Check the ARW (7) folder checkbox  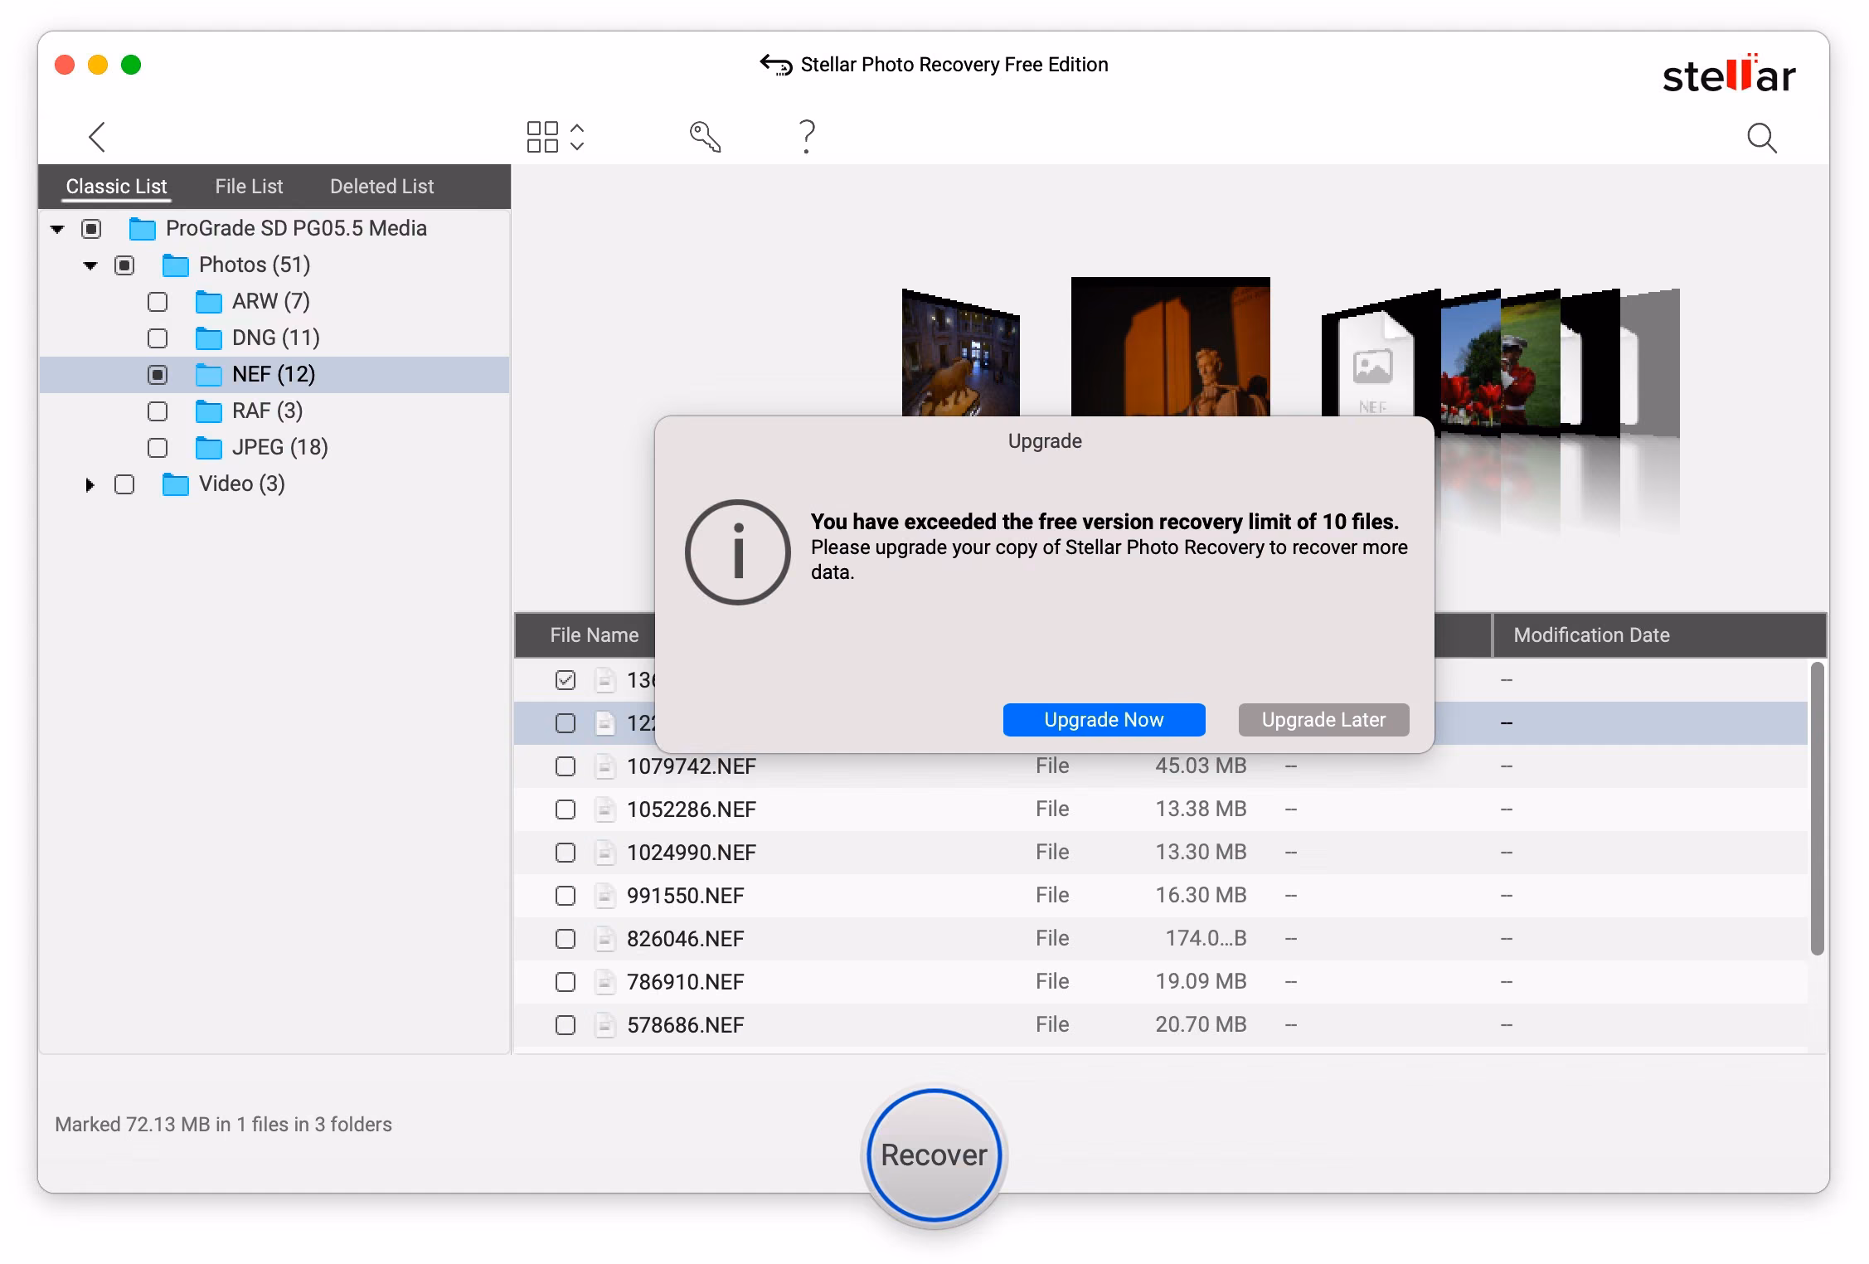[x=158, y=302]
